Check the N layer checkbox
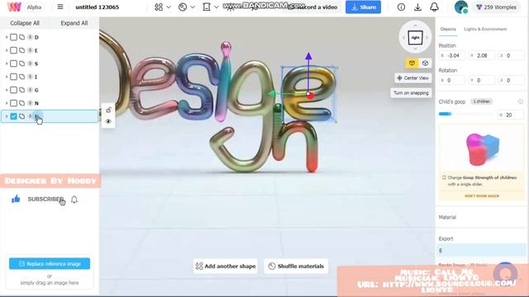529x297 pixels. coord(13,103)
